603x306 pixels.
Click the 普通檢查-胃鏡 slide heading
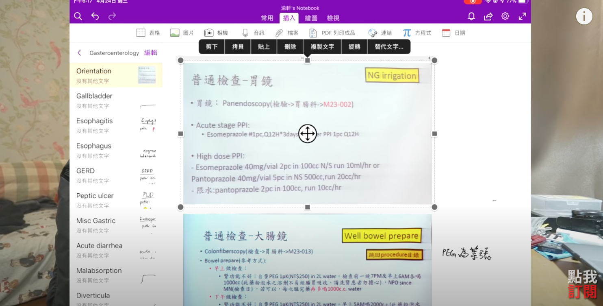232,80
